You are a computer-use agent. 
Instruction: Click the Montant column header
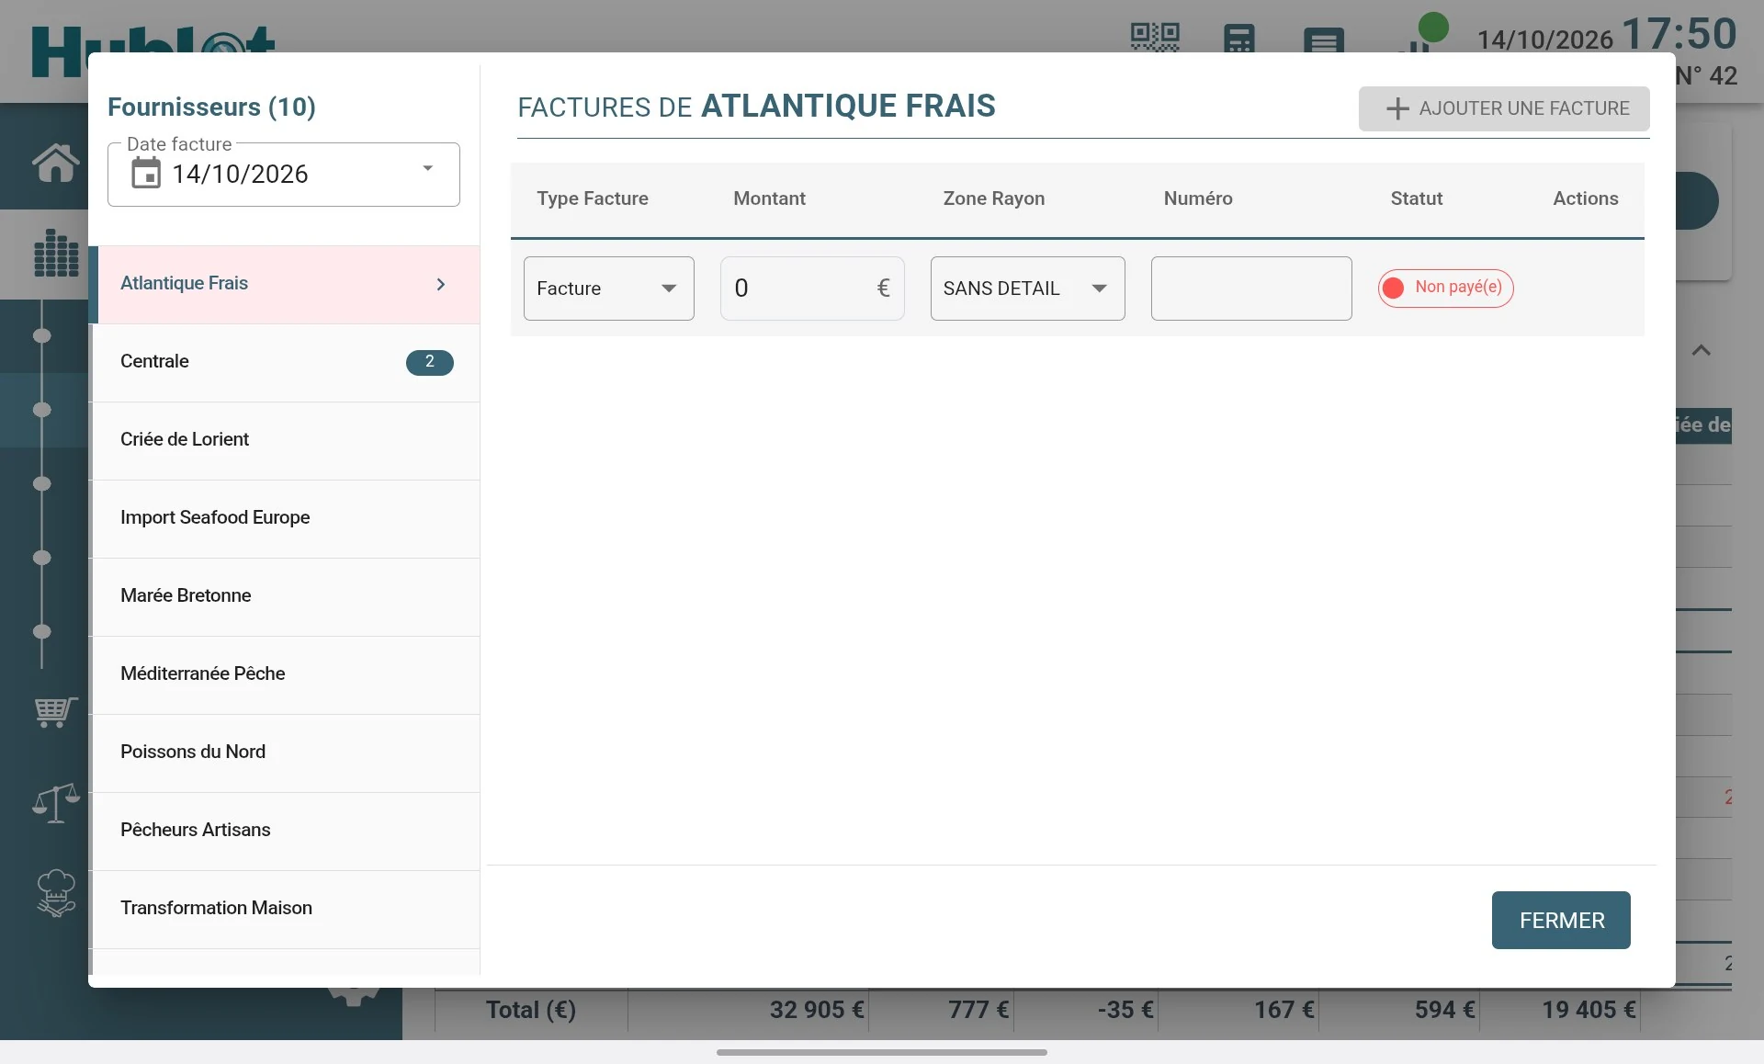pos(769,198)
